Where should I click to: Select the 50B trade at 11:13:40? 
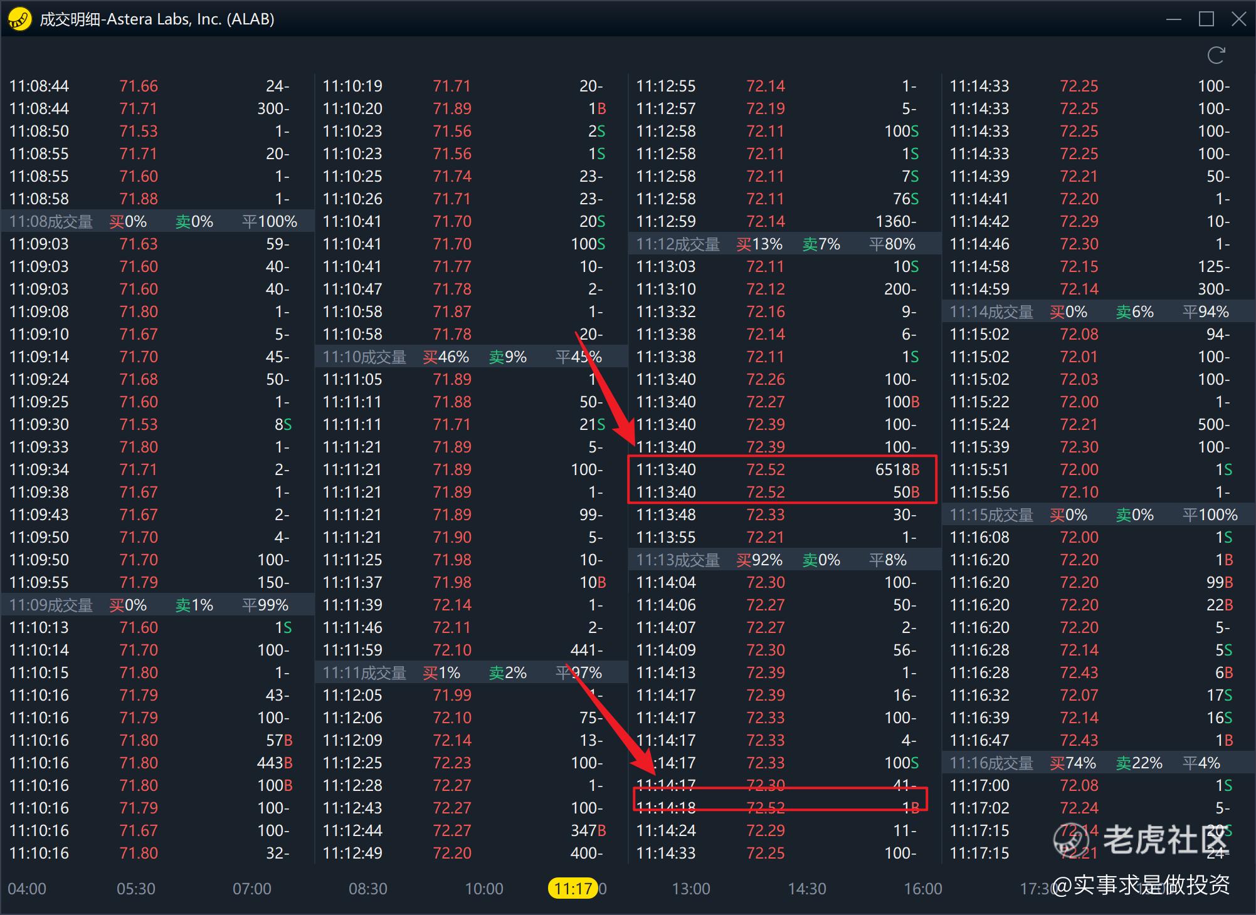click(x=784, y=492)
